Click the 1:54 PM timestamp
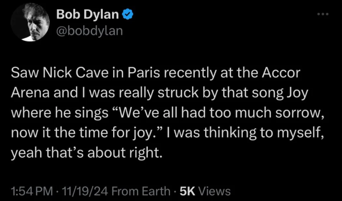The image size is (342, 201). click(32, 191)
